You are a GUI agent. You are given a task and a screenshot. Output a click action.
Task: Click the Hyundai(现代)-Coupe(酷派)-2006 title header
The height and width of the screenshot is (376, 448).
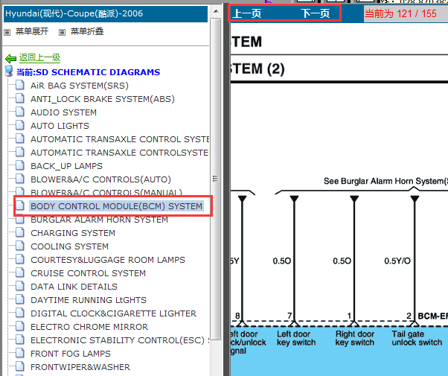click(x=106, y=14)
